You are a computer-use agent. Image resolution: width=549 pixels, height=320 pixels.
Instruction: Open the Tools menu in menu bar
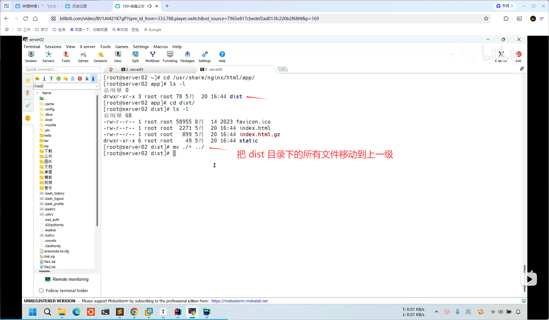[105, 47]
